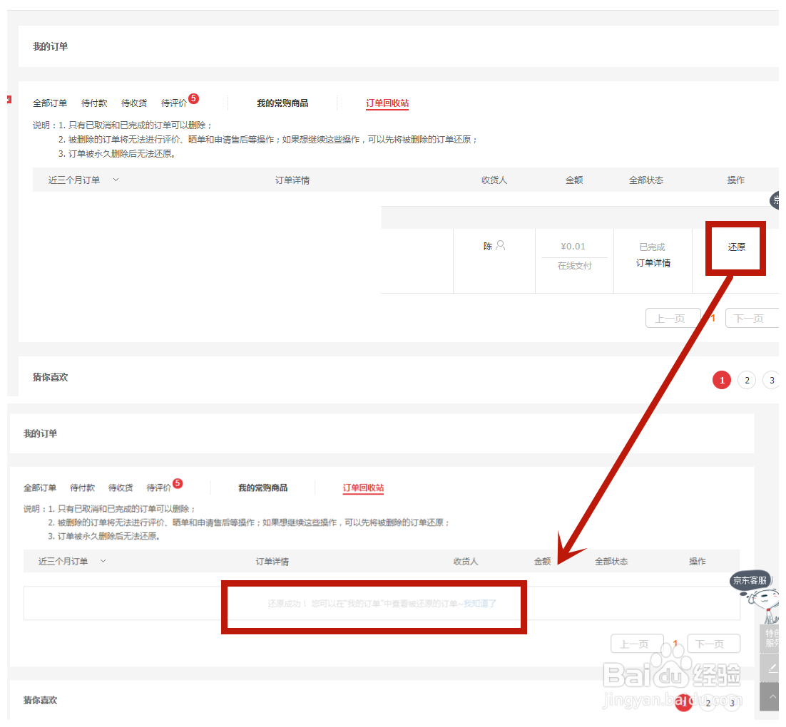Screen dimensions: 786x727
Task: Select 操作 column header in lower page
Action: tap(698, 561)
